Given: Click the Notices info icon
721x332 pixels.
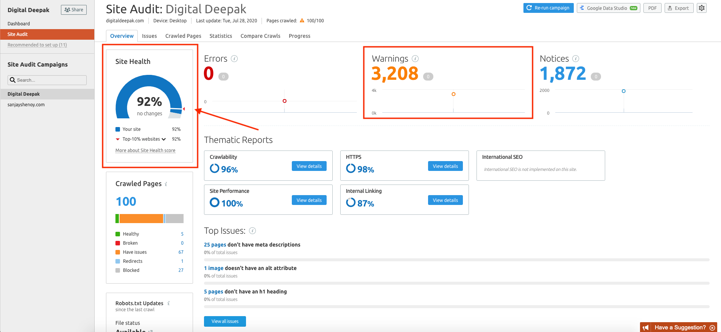Looking at the screenshot, I should coord(576,59).
